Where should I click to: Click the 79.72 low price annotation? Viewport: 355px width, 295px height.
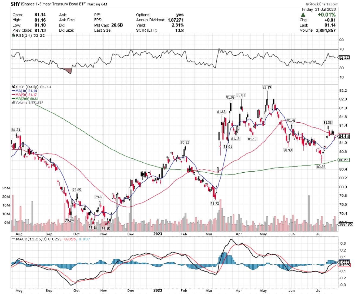coord(215,203)
